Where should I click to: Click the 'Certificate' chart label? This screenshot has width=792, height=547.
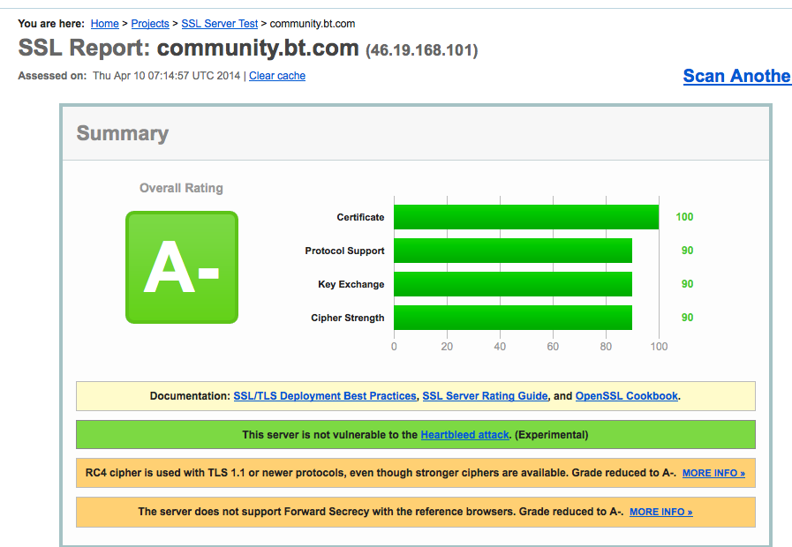point(360,218)
